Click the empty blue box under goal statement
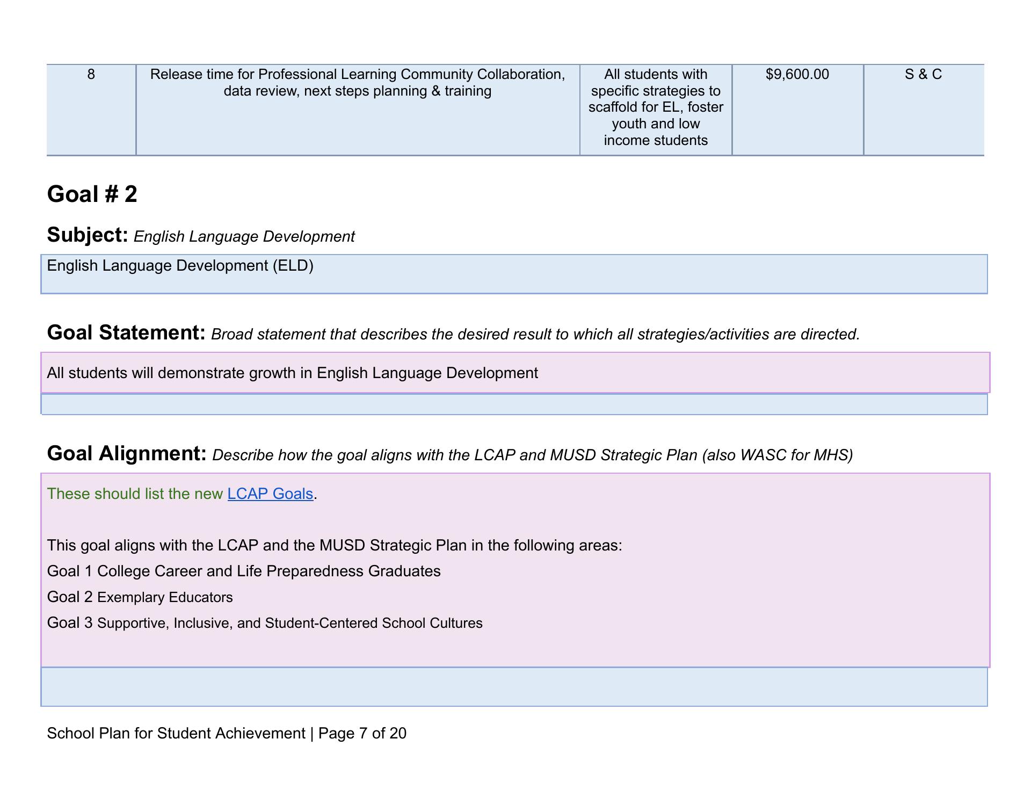 (514, 404)
